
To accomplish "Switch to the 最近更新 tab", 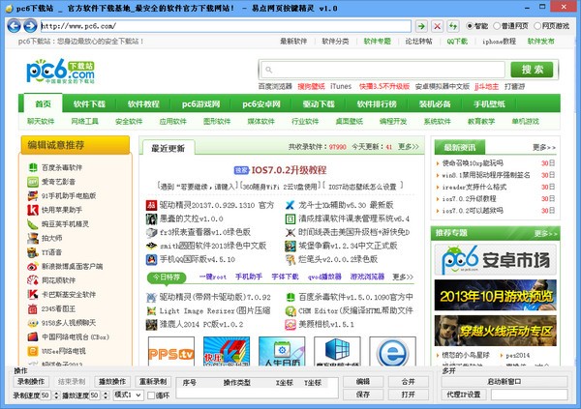I will 168,148.
